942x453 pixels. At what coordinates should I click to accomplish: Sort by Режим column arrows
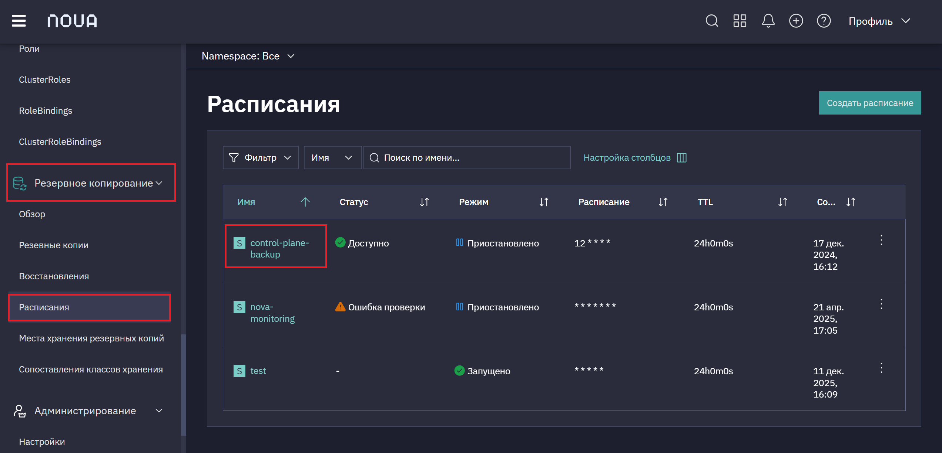(x=544, y=202)
